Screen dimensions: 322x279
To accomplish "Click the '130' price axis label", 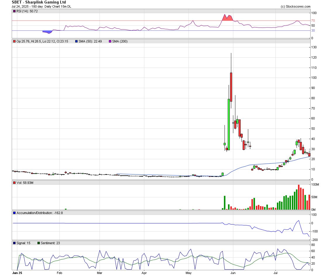I will (x=314, y=47).
